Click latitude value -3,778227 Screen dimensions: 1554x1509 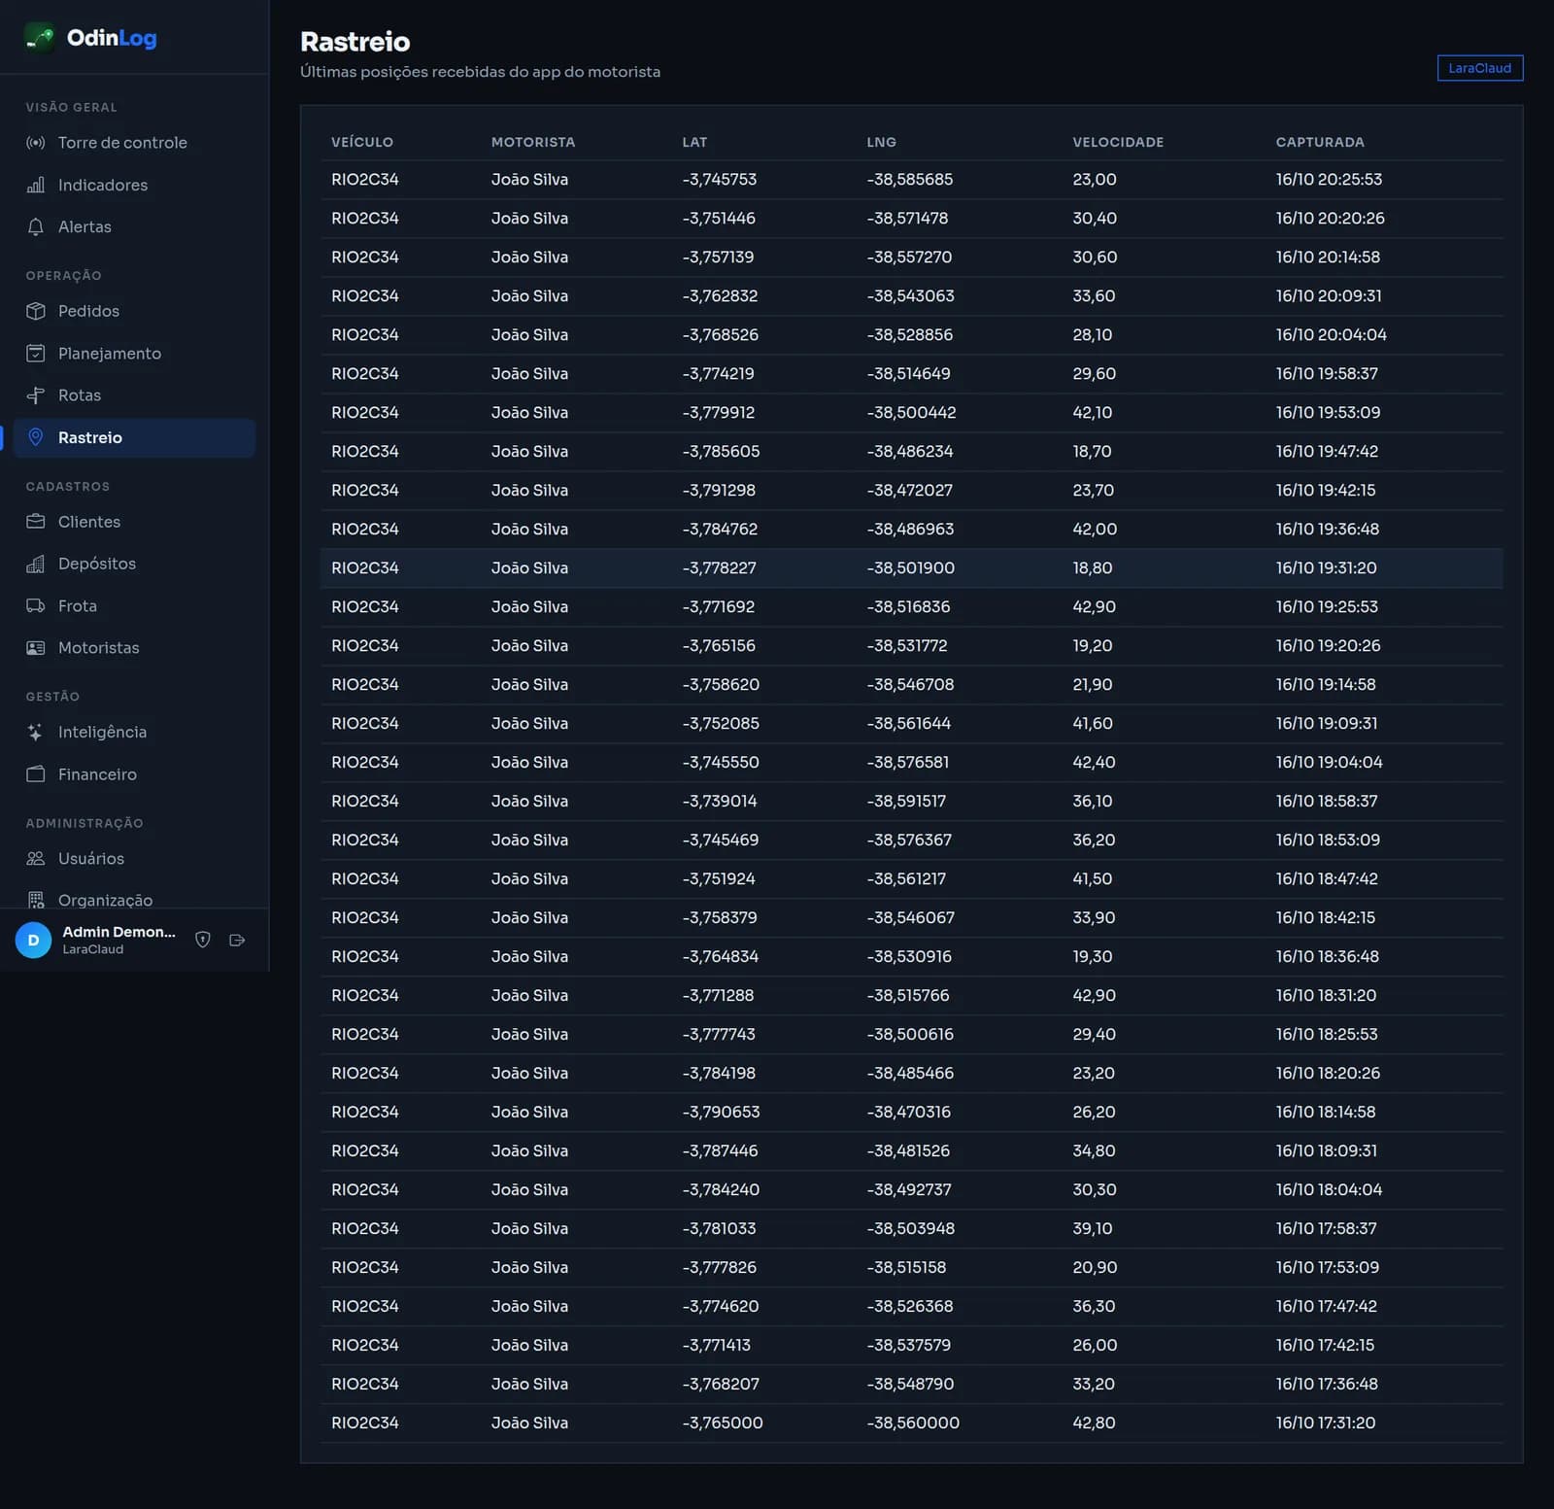719,568
